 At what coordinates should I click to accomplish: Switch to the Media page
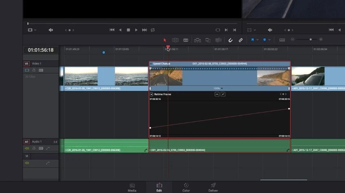[x=132, y=188]
